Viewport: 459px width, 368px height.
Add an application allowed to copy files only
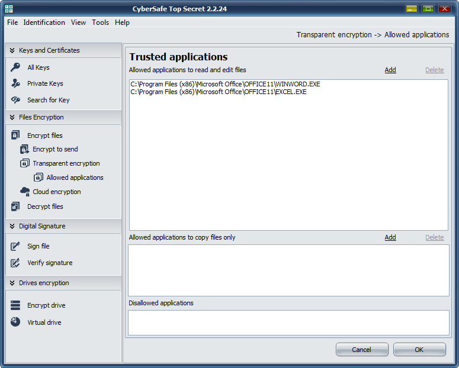click(390, 237)
